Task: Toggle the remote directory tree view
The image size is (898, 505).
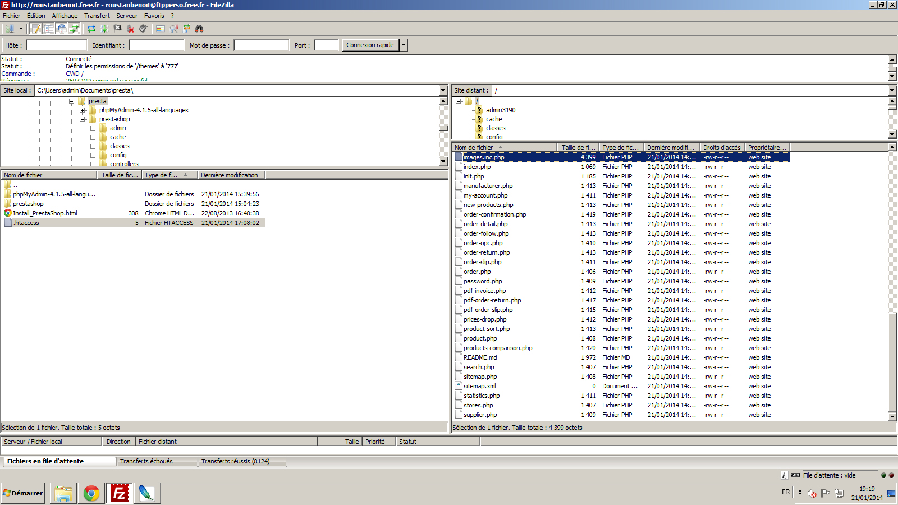Action: pos(62,29)
